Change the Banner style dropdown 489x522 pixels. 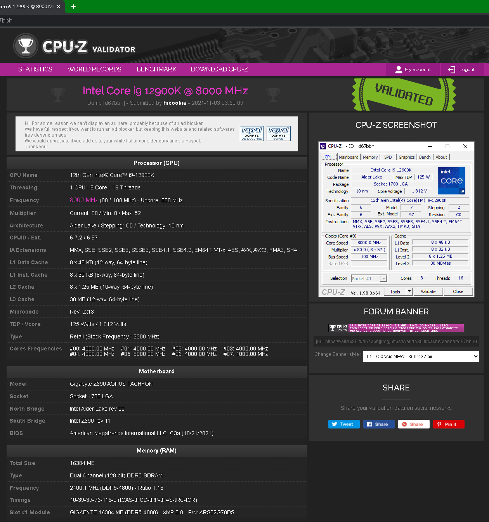(x=420, y=356)
